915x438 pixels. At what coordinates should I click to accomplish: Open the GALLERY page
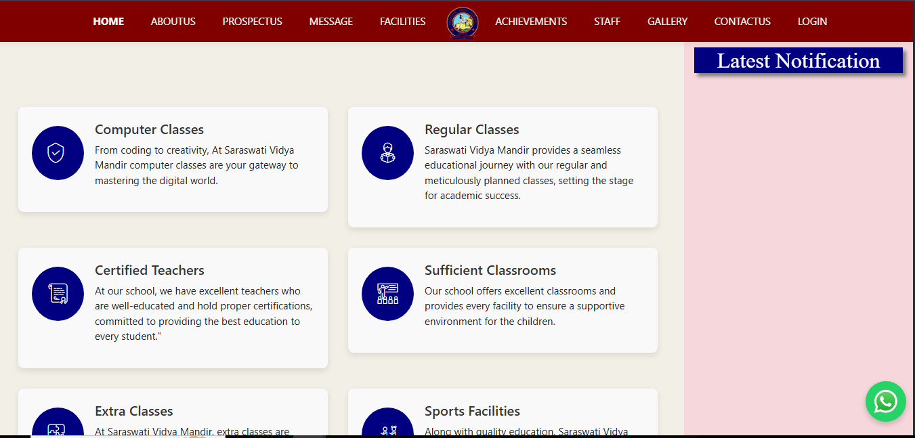tap(667, 22)
